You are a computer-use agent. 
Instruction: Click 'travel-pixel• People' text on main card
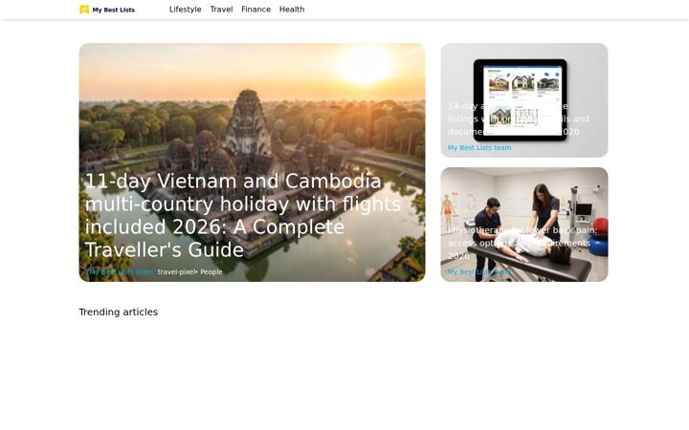click(x=189, y=272)
